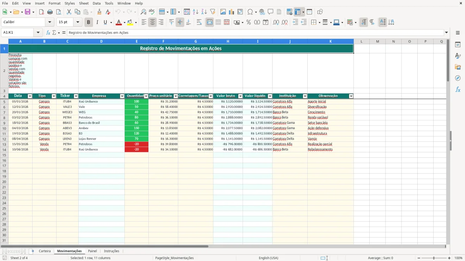465x261 pixels.
Task: Click the Add Decimal Place icon
Action: (x=276, y=22)
